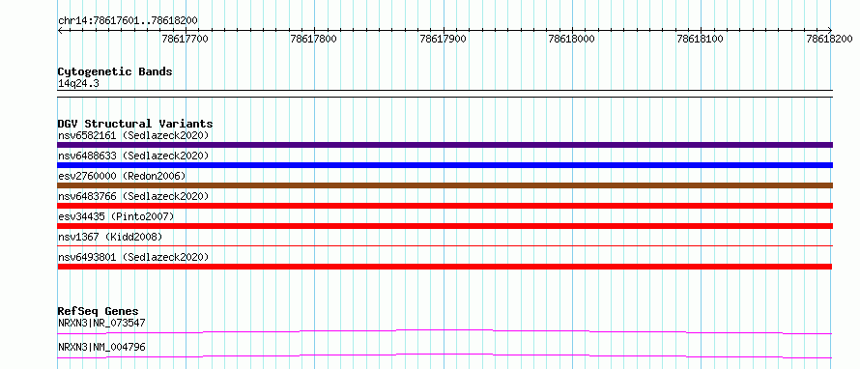Select variant label nsv1367 (Kidd2008)
The height and width of the screenshot is (369, 860).
coord(110,237)
